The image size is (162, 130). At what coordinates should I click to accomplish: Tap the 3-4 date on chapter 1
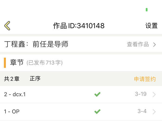point(142,111)
